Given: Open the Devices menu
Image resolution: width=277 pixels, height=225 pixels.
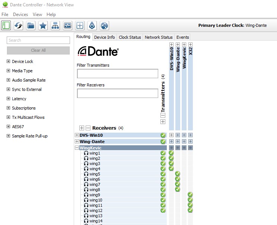Looking at the screenshot, I should coord(20,15).
